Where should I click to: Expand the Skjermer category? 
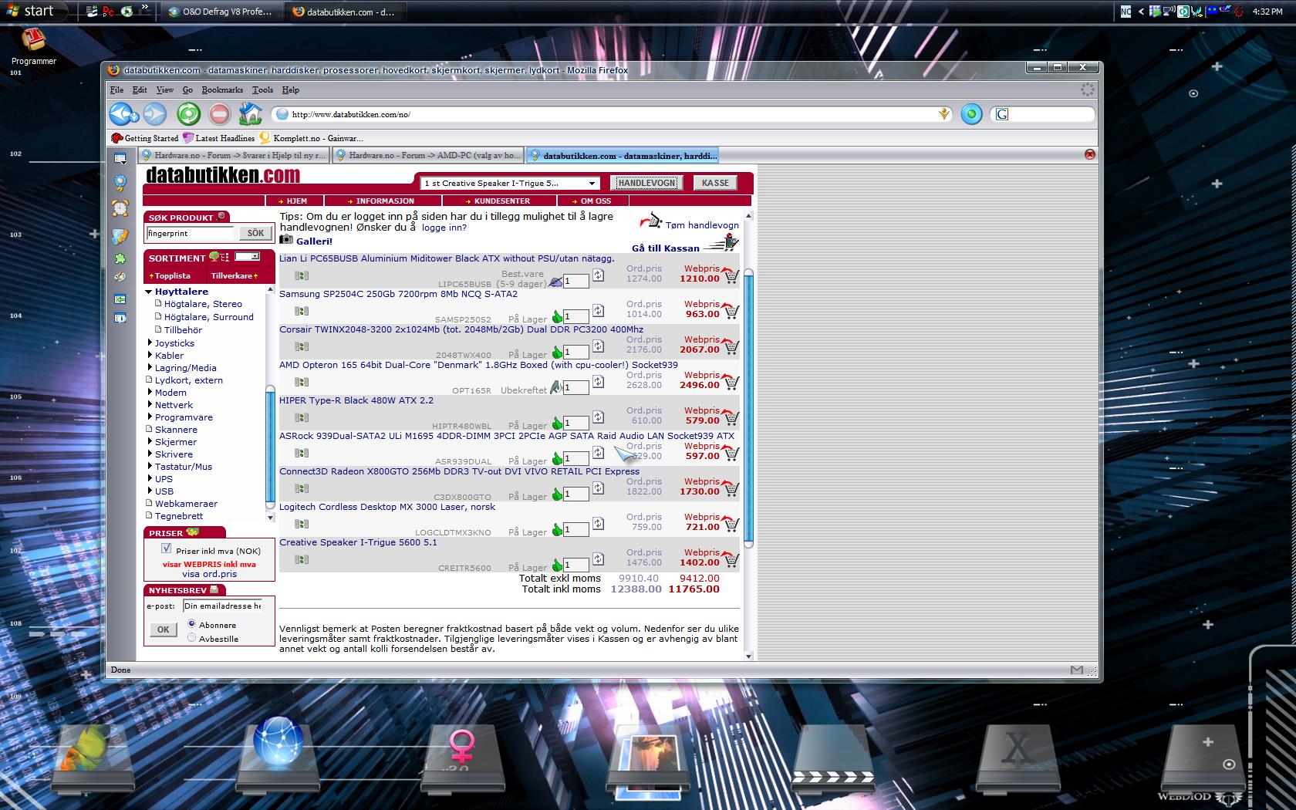click(150, 441)
